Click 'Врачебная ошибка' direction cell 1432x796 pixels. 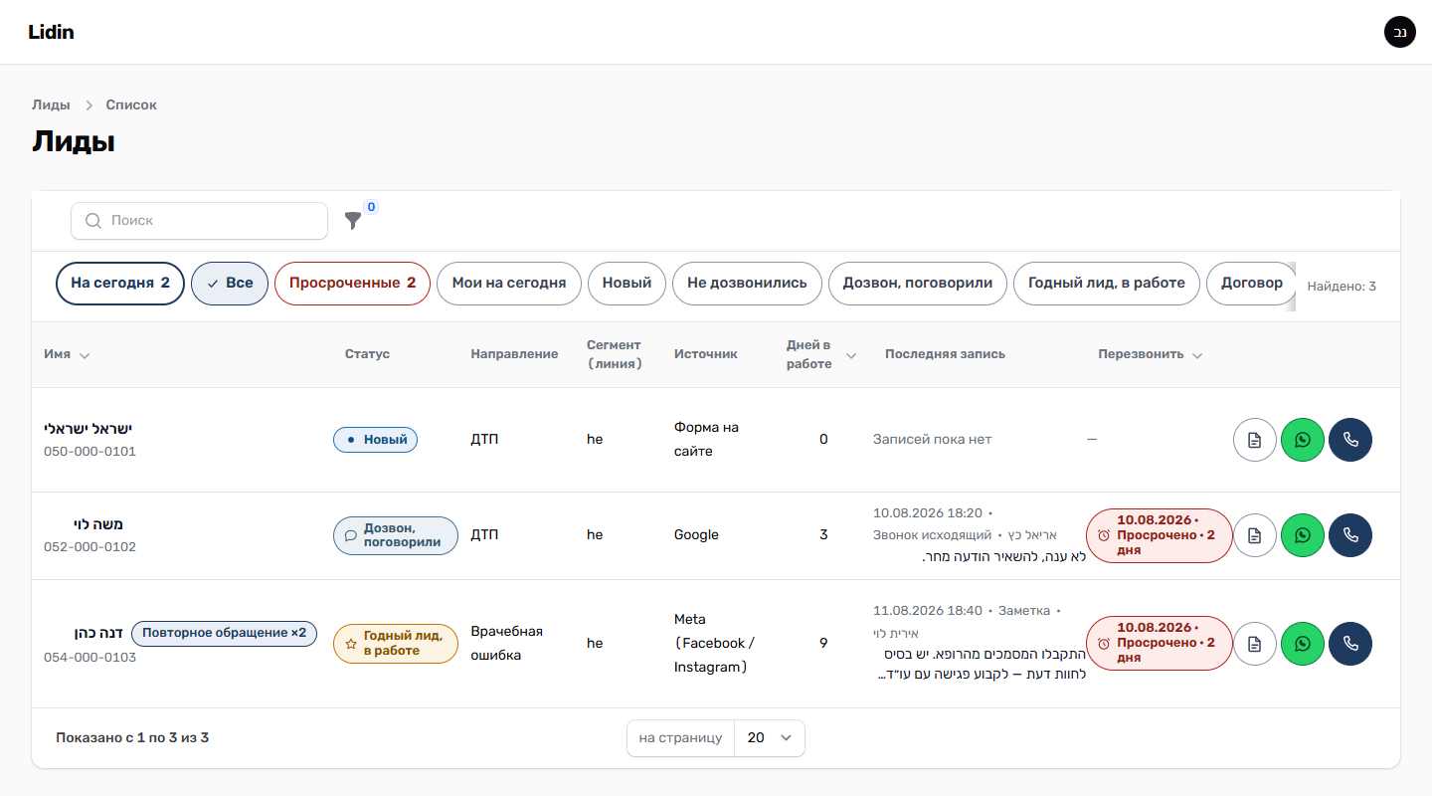pos(507,644)
